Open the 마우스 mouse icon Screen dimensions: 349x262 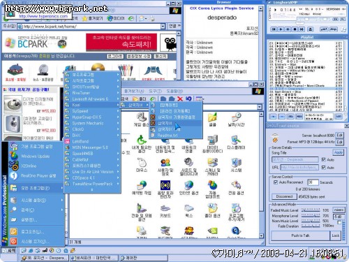(142, 165)
